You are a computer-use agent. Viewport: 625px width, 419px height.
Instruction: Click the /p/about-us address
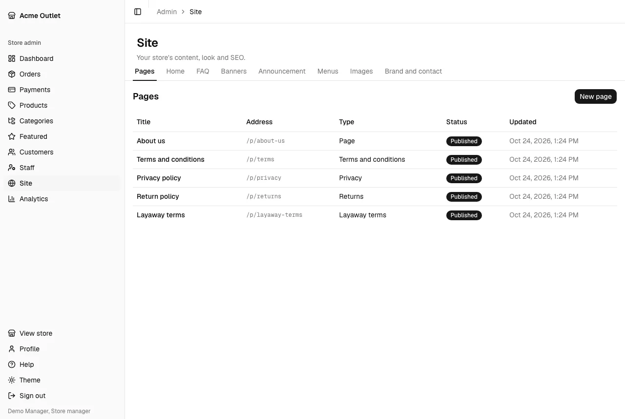pos(266,141)
